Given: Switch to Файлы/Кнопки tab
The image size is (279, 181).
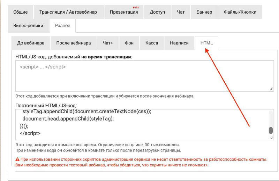Looking at the screenshot, I should (x=240, y=12).
